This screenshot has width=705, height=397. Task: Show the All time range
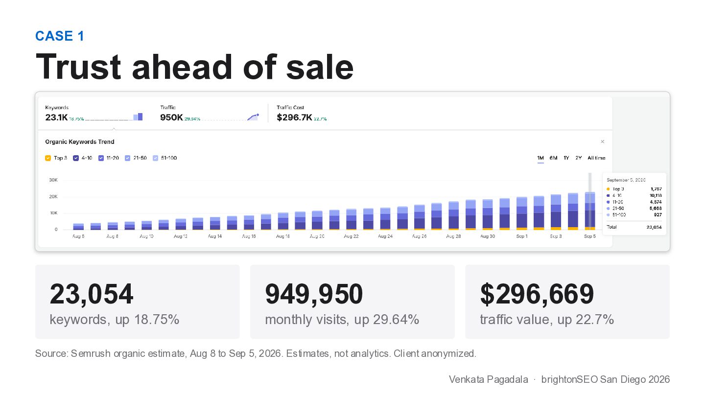pyautogui.click(x=596, y=158)
